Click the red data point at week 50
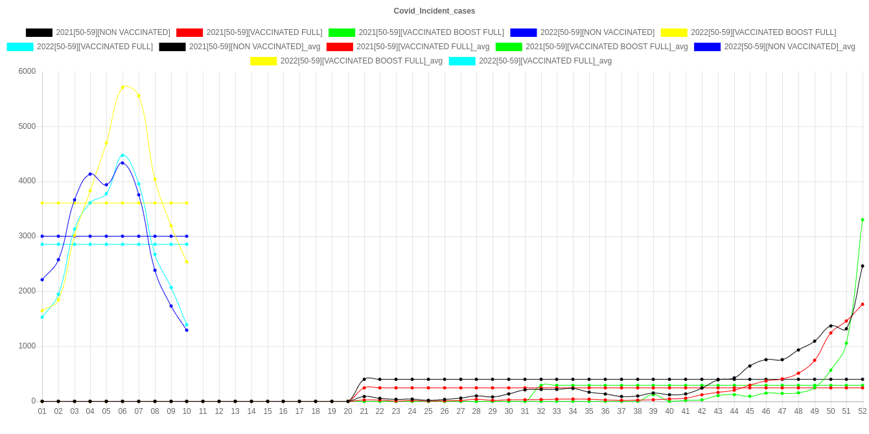 pyautogui.click(x=831, y=333)
